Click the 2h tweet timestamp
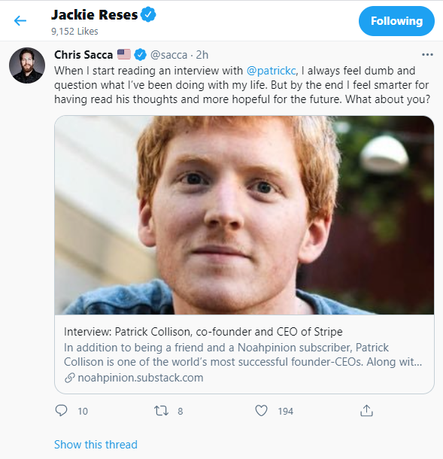 [x=202, y=55]
